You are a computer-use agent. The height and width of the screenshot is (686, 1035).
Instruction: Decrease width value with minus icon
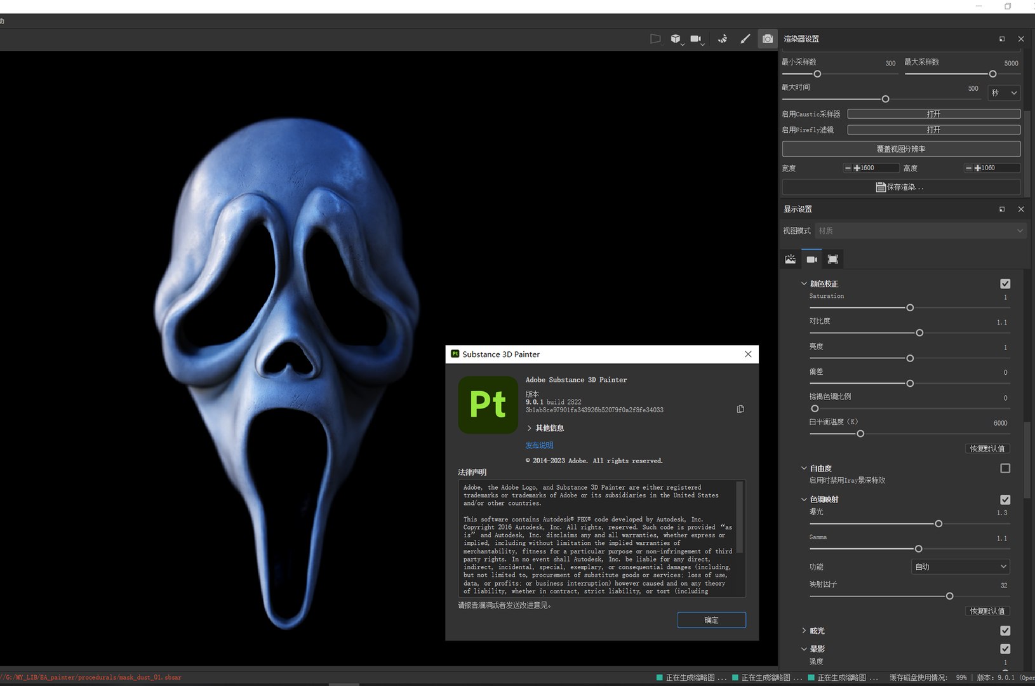pos(848,168)
